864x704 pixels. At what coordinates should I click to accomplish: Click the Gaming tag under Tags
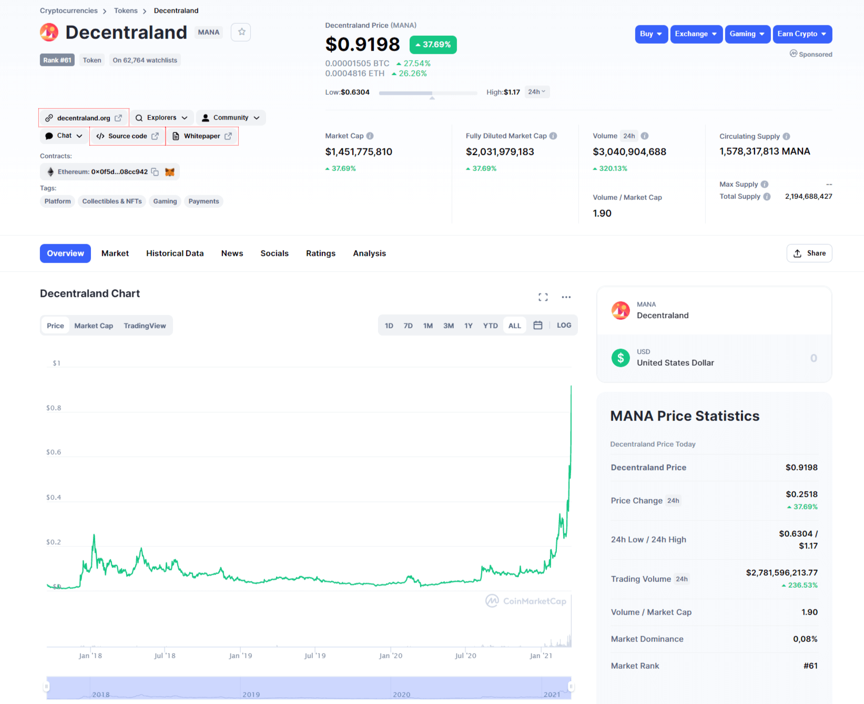click(165, 202)
